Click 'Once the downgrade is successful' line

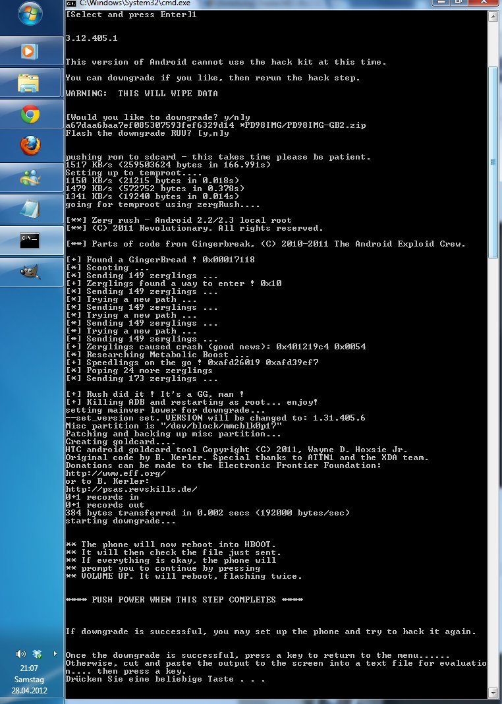[258, 655]
